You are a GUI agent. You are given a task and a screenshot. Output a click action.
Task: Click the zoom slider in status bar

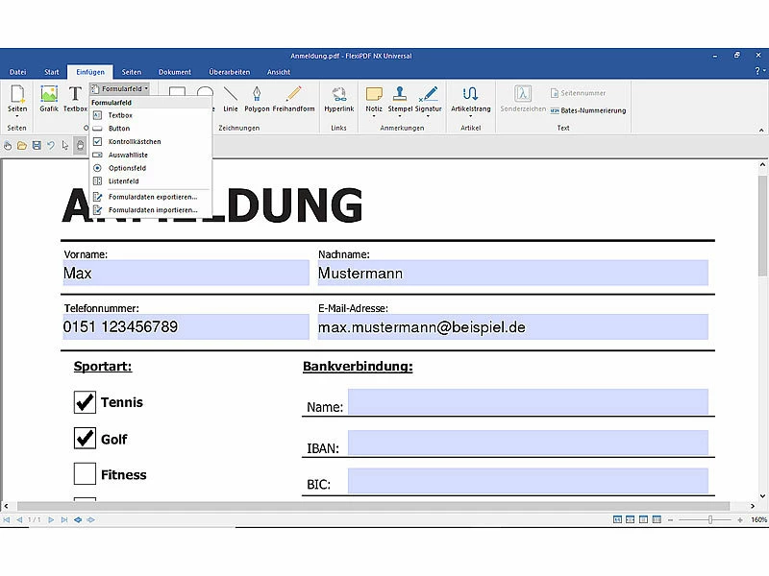[x=710, y=519]
